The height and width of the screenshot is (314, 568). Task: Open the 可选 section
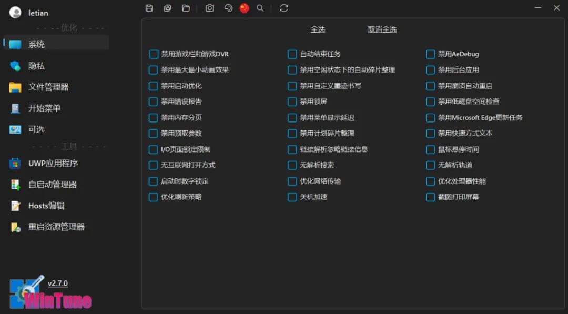tap(36, 129)
